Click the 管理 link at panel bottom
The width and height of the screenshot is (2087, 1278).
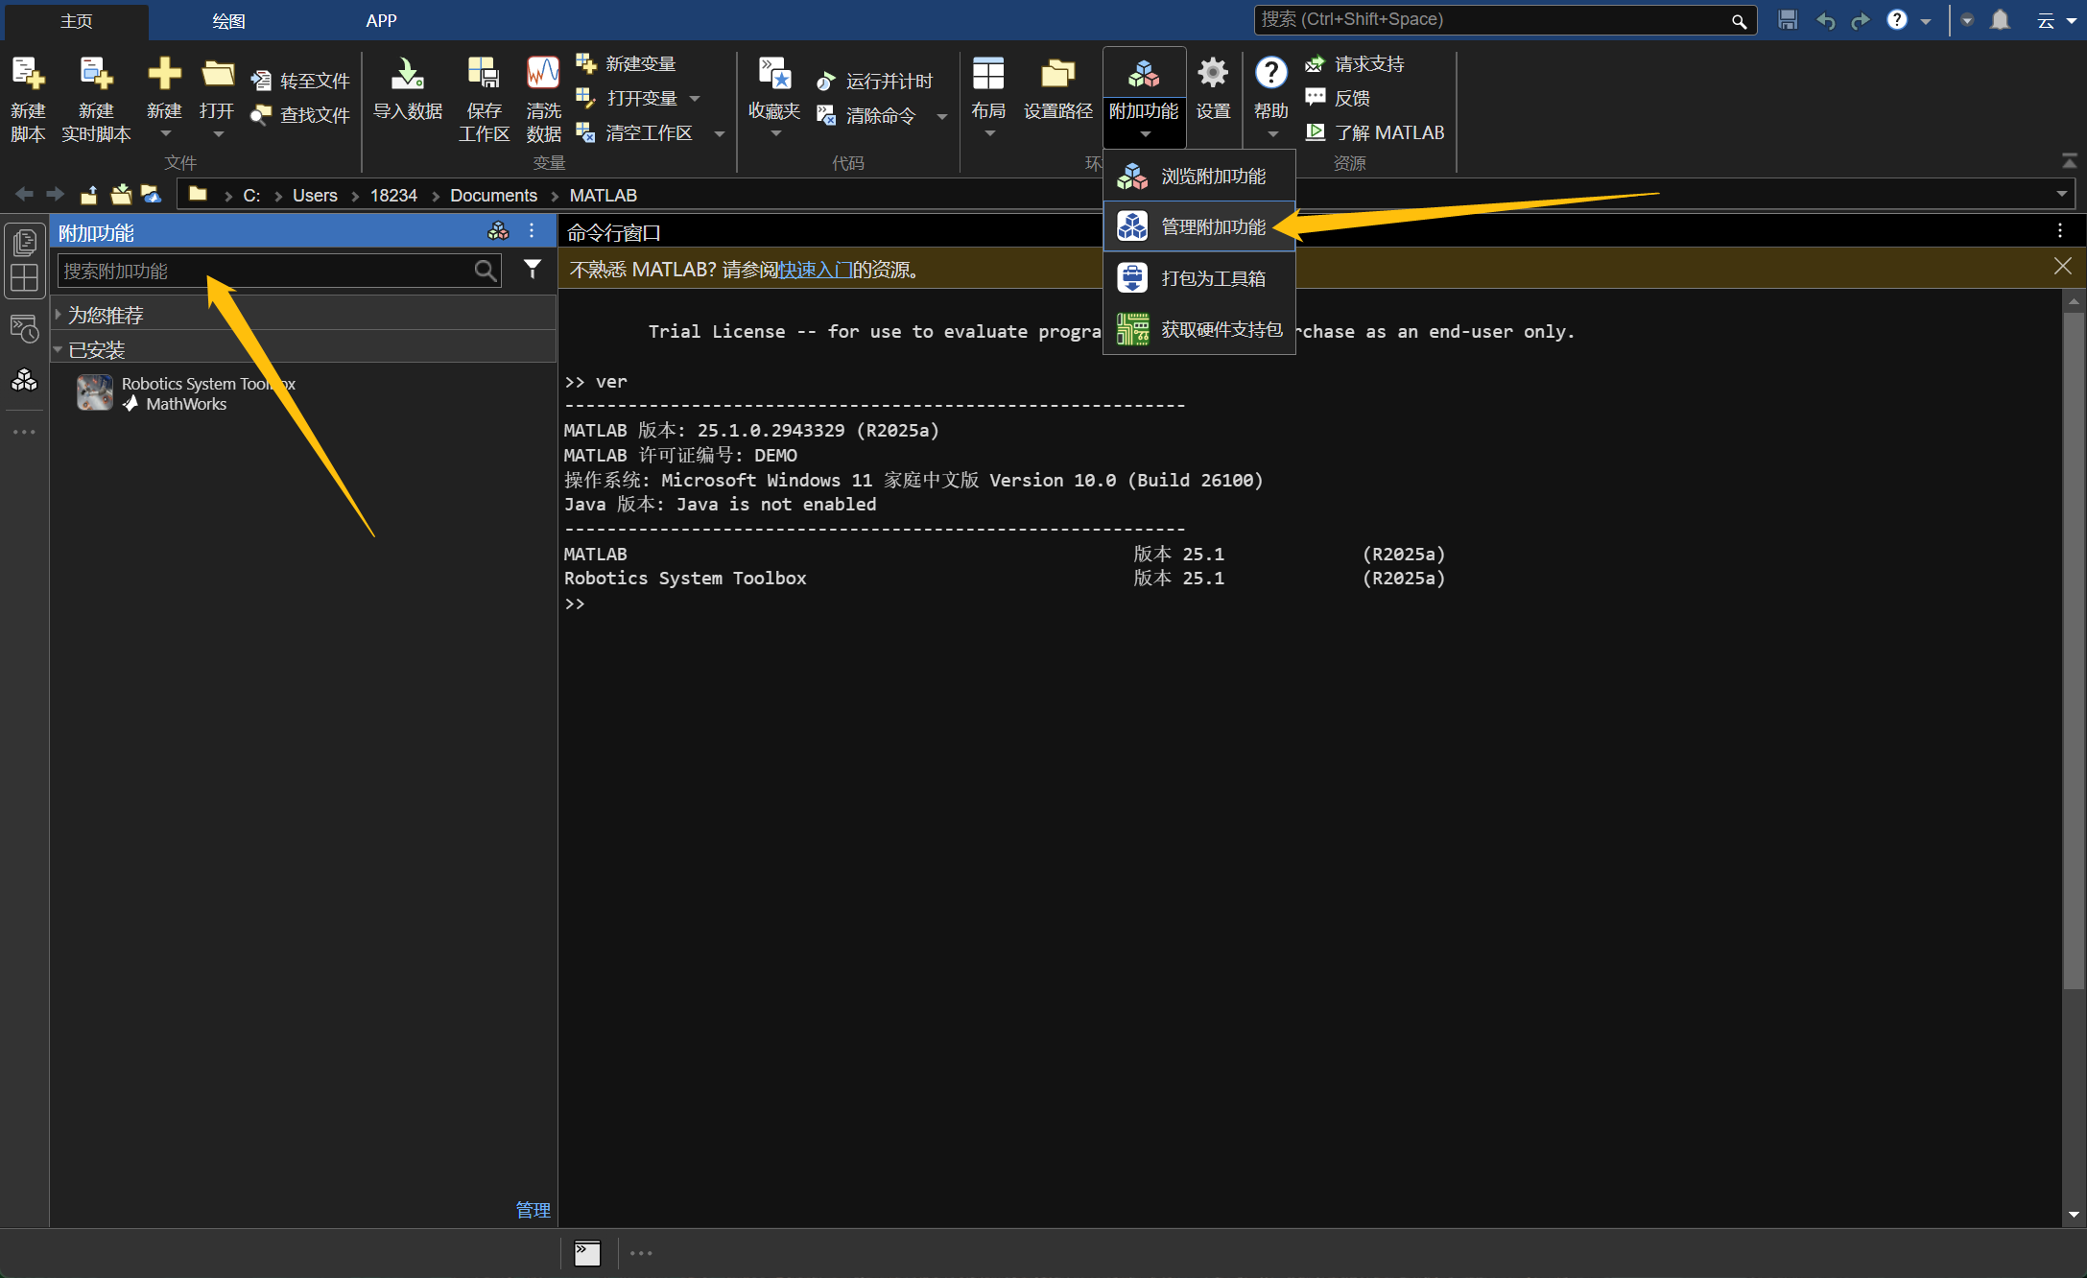(533, 1210)
